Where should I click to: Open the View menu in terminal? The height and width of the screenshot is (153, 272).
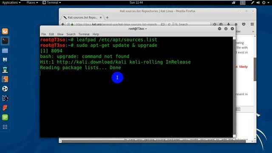click(60, 34)
